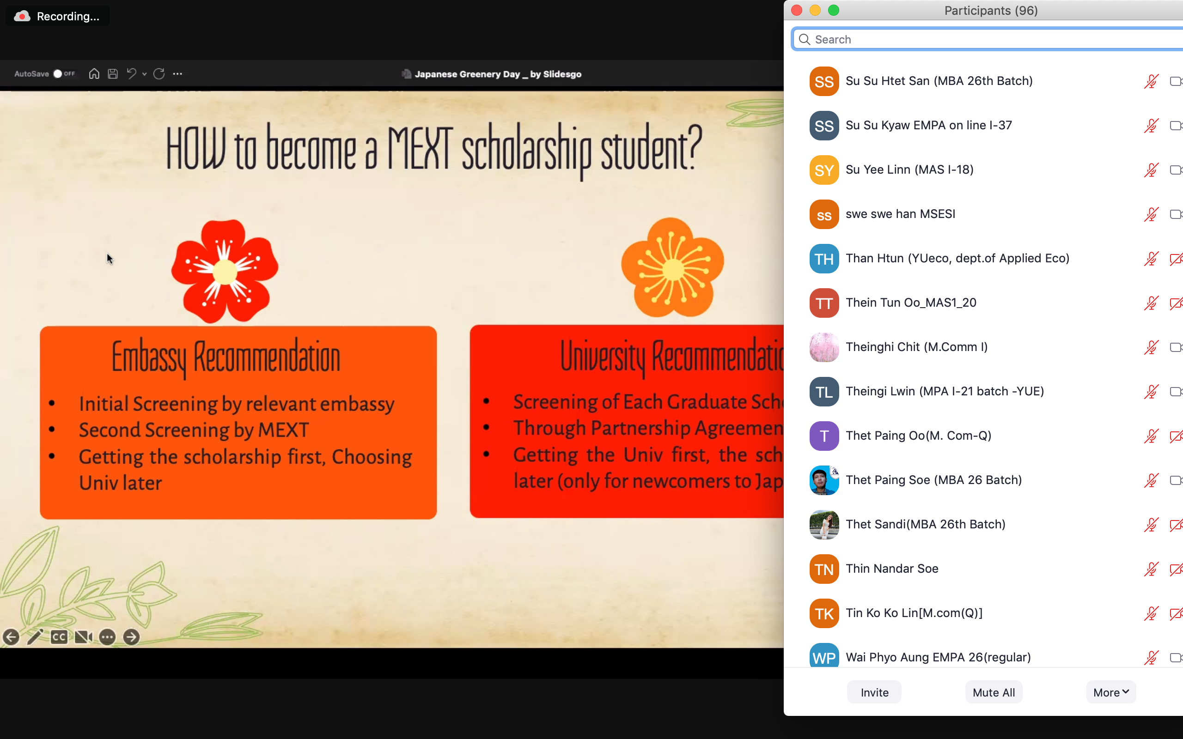Click muted mic icon for Theingi Lwin

[1151, 392]
